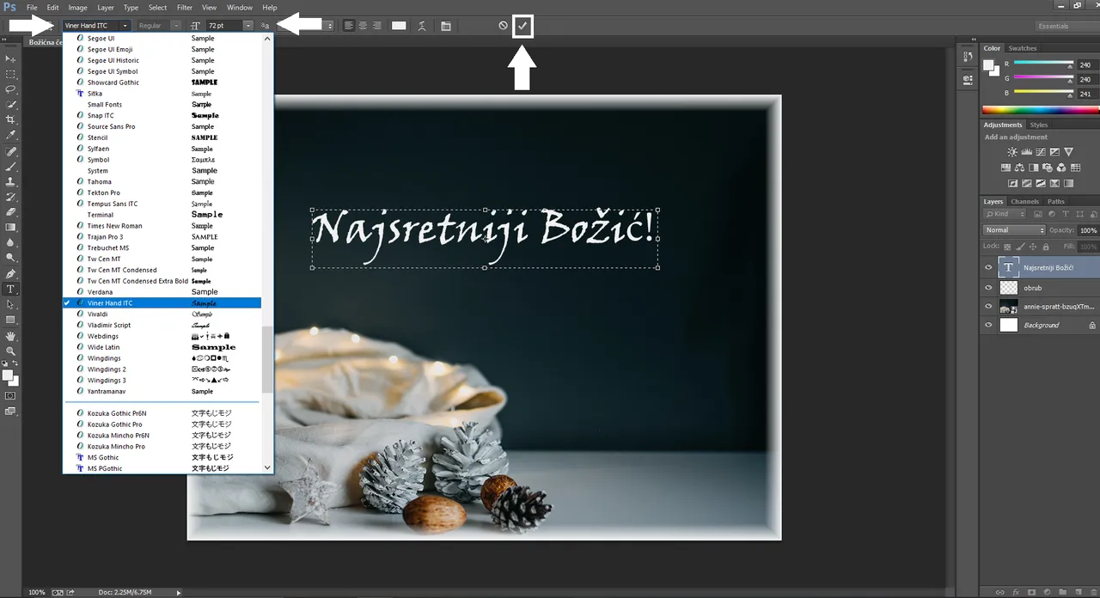
Task: Commit the text edit with the checkmark
Action: click(522, 26)
